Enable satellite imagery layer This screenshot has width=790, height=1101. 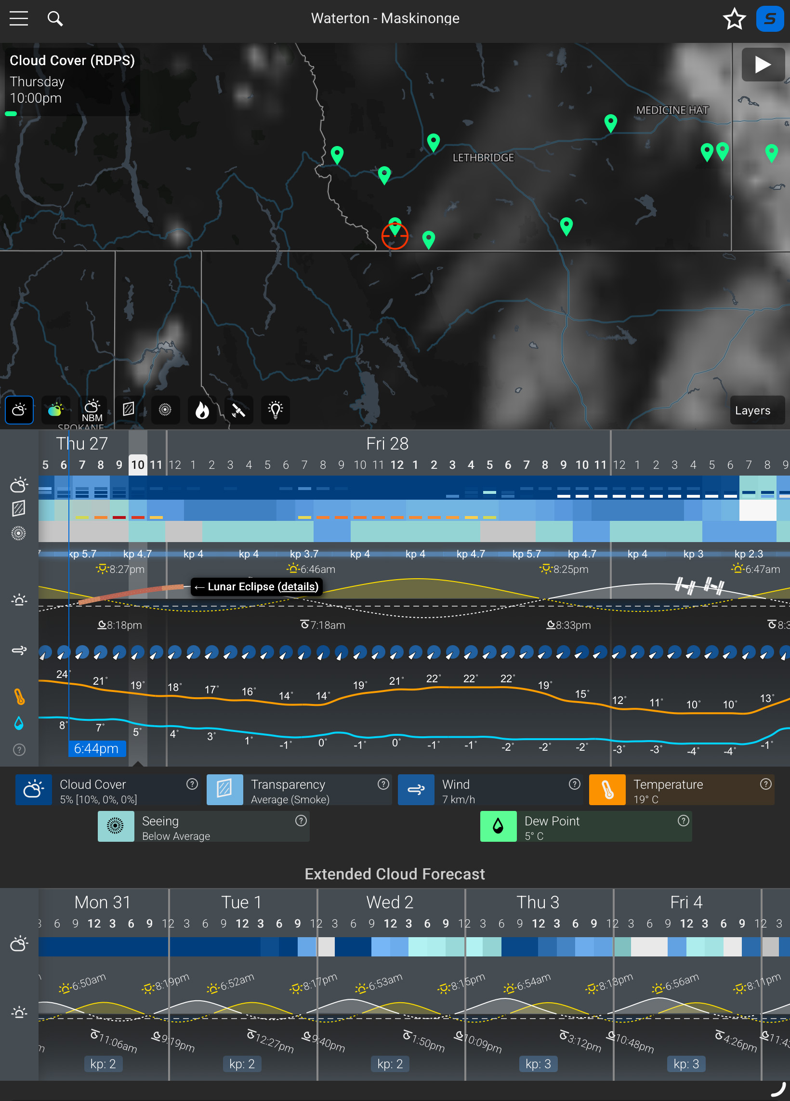coord(238,410)
